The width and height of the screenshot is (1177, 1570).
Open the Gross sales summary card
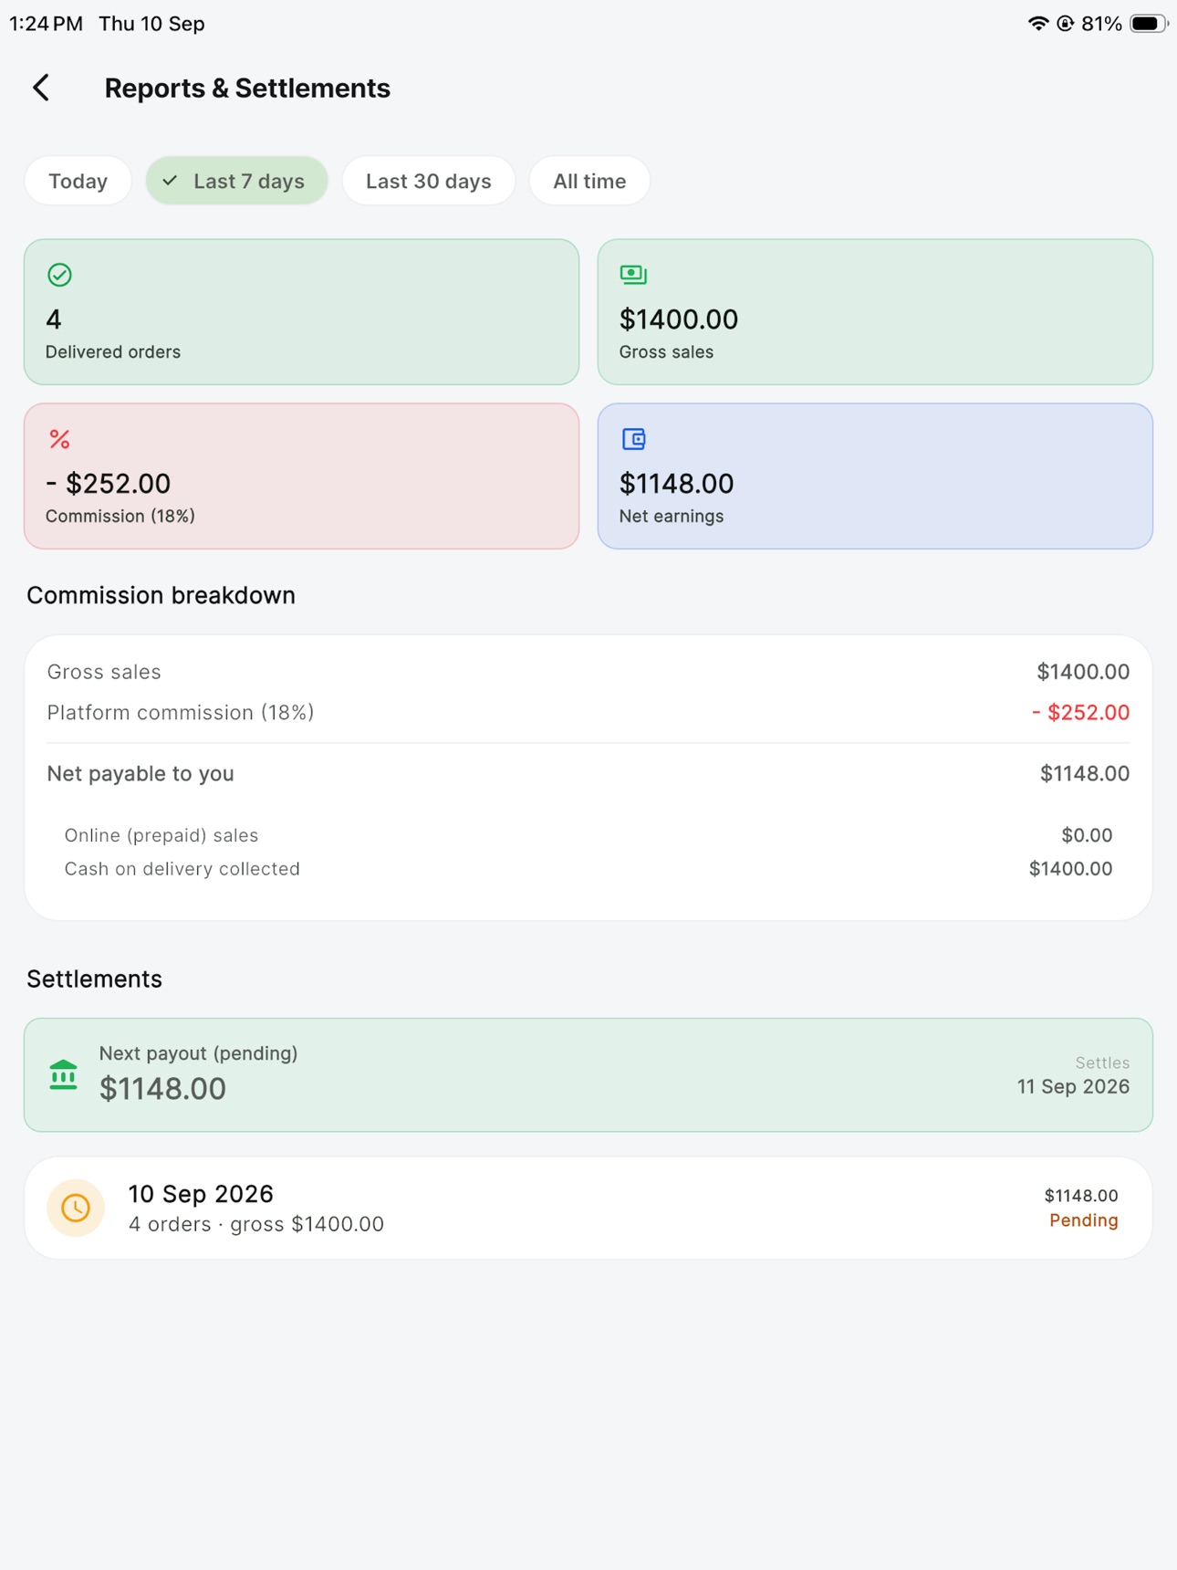tap(875, 312)
